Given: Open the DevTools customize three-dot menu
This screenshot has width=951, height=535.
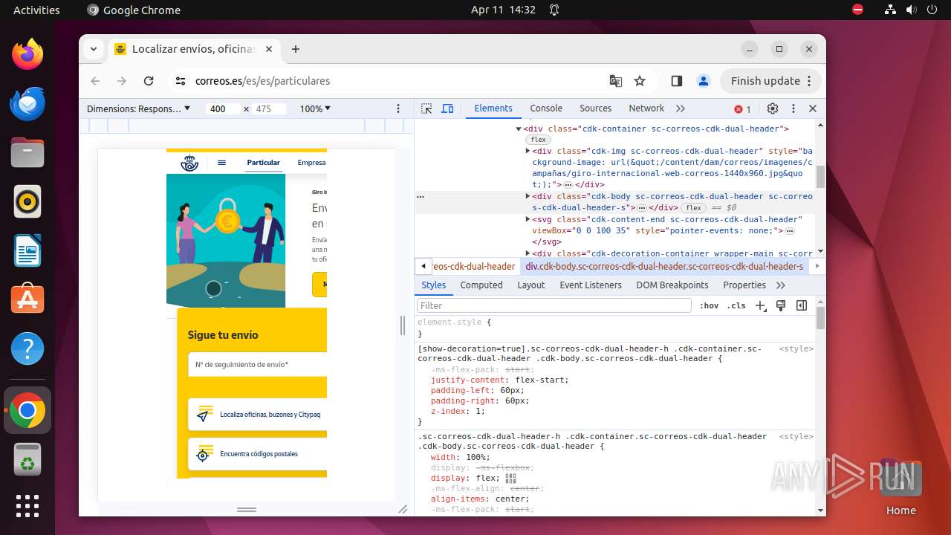Looking at the screenshot, I should coord(793,108).
